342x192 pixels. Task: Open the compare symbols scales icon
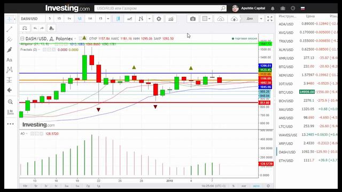pyautogui.click(x=25, y=28)
